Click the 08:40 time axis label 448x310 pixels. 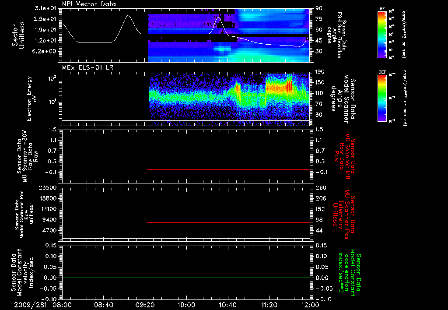point(104,305)
